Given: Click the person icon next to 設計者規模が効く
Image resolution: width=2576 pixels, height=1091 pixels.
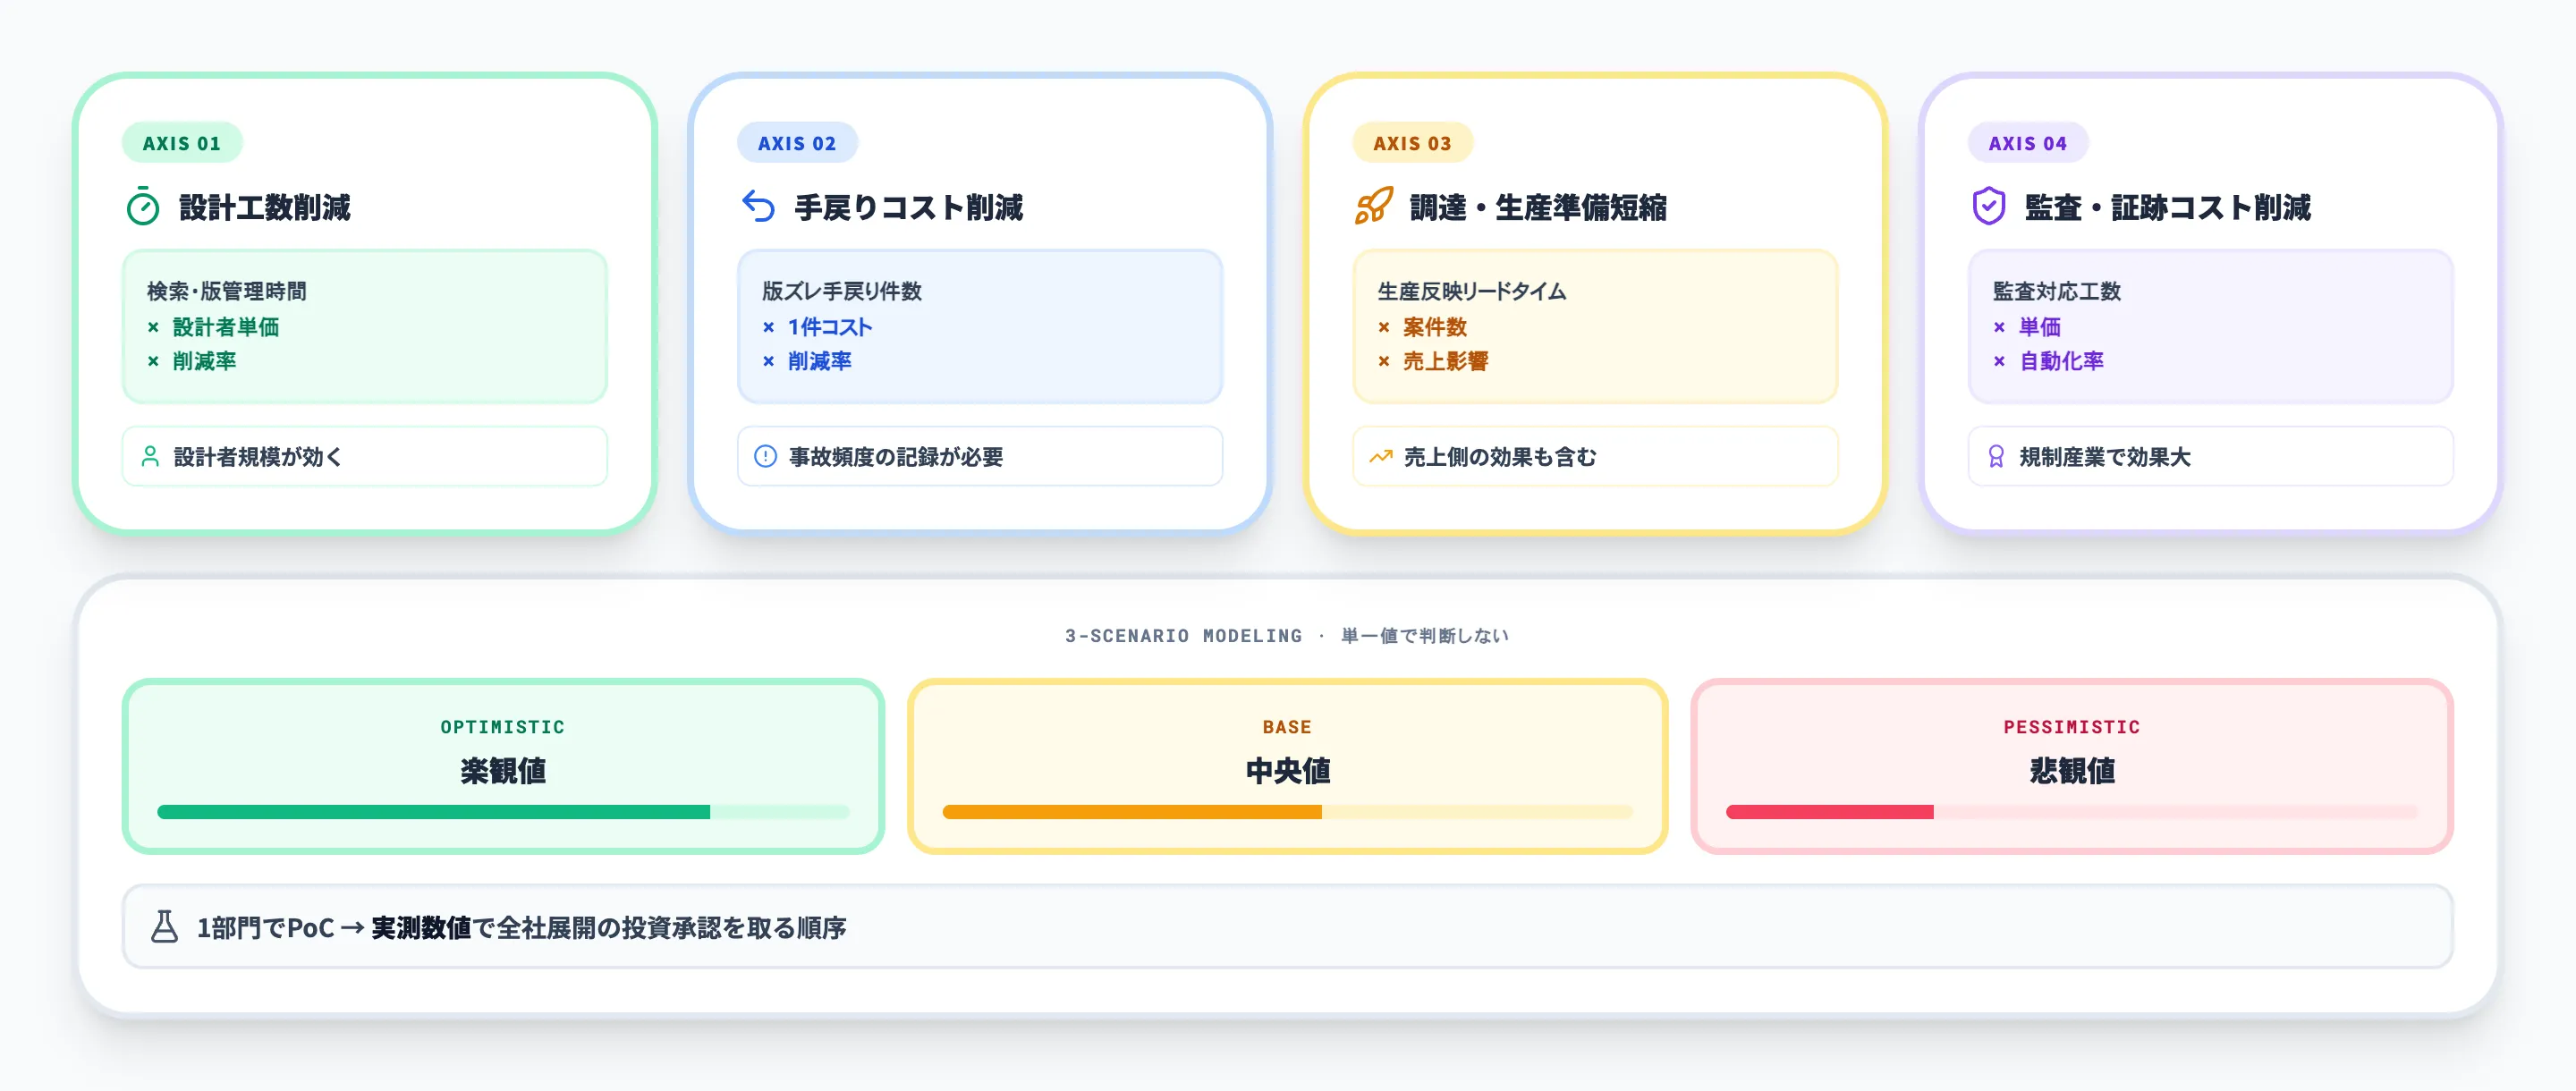Looking at the screenshot, I should (150, 457).
